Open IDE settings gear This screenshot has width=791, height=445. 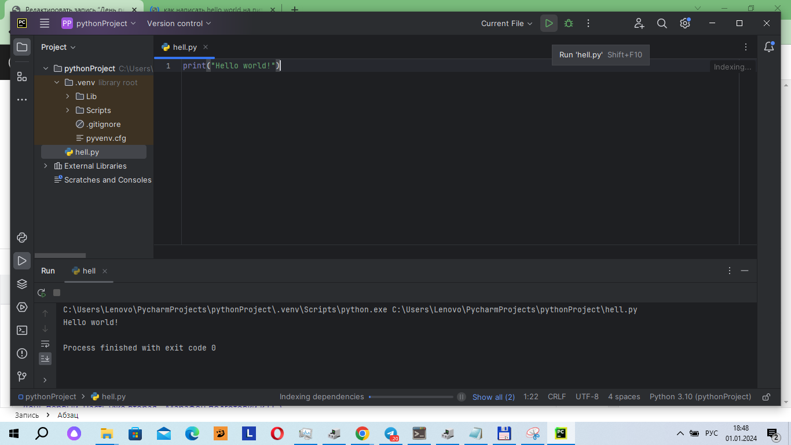[685, 24]
